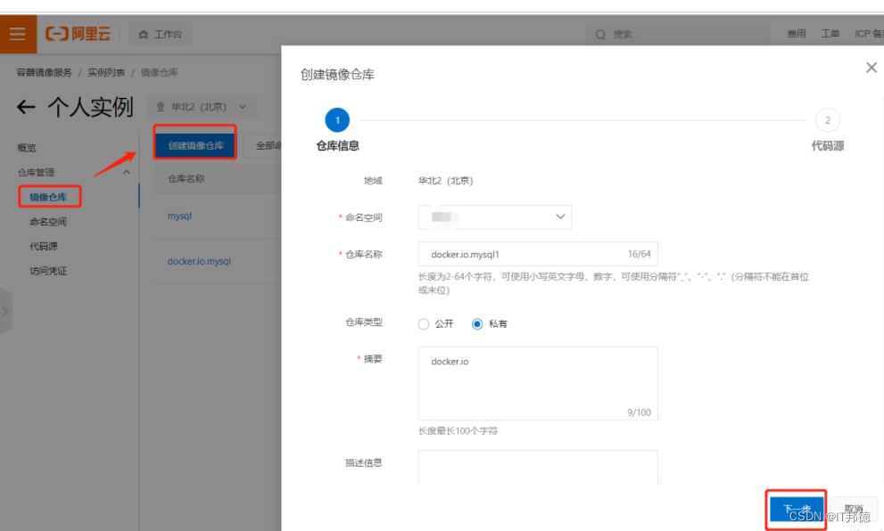Expand the collapsed left side panel handle
This screenshot has width=884, height=531.
tap(5, 311)
